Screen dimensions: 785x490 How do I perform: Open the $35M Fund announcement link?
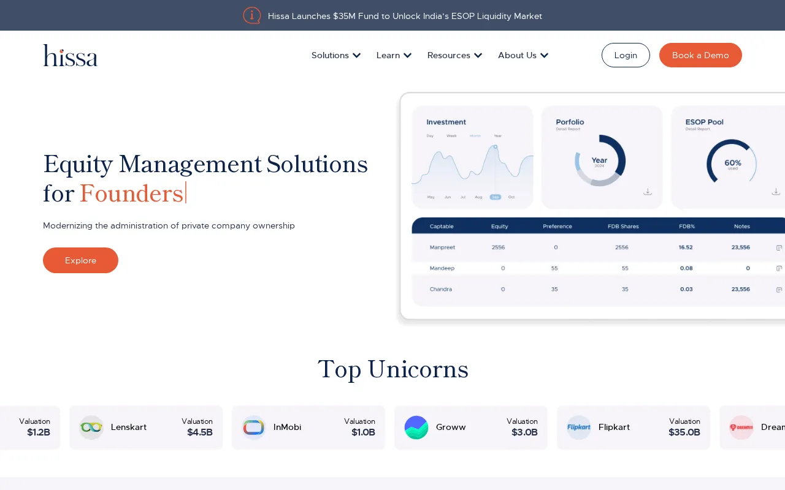point(405,16)
